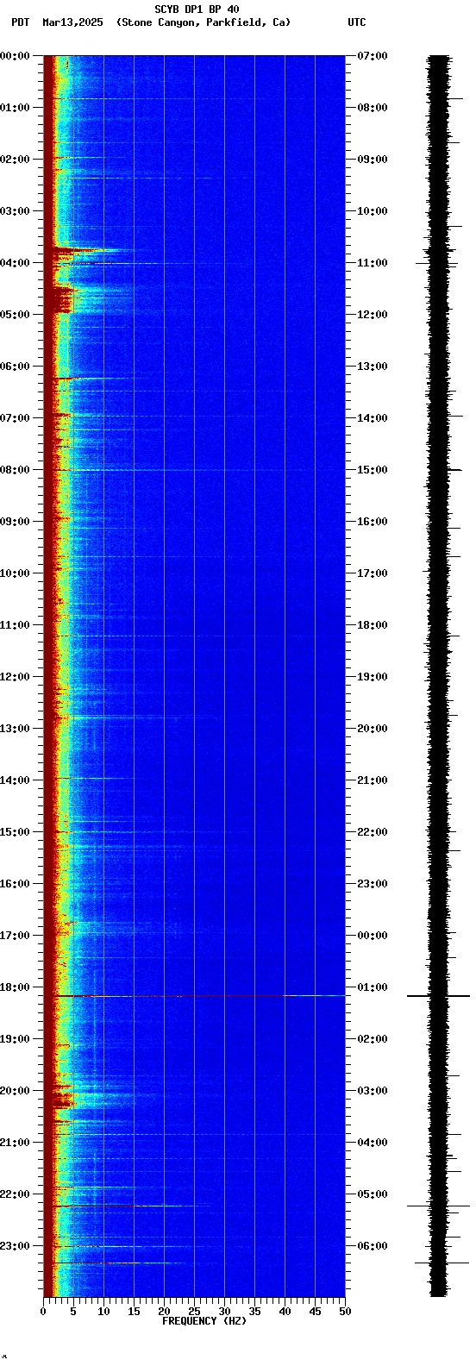Click the UTC time label '19:00'

[373, 677]
